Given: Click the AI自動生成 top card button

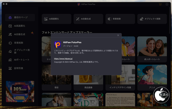Looking at the screenshot, I should coord(88,19).
